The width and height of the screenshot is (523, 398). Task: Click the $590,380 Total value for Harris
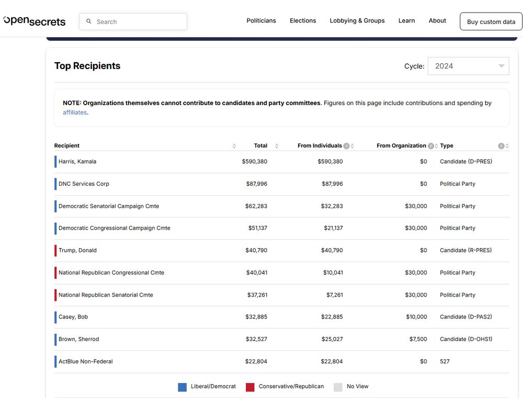pyautogui.click(x=255, y=162)
